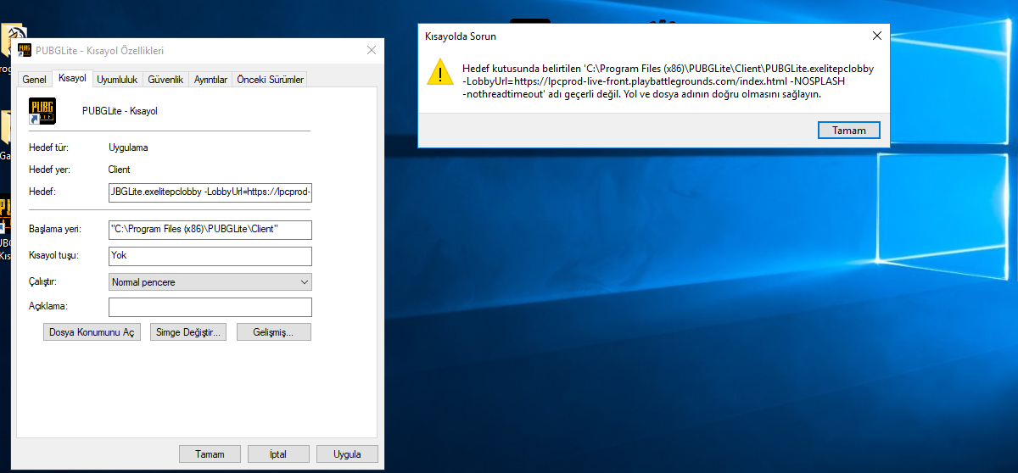Open the Gelişmiş... advanced options
1018x473 pixels.
[x=274, y=332]
